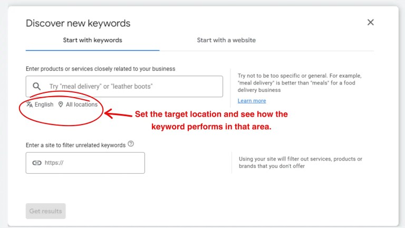The image size is (405, 228).
Task: Click the magnifying glass search icon
Action: tap(36, 86)
